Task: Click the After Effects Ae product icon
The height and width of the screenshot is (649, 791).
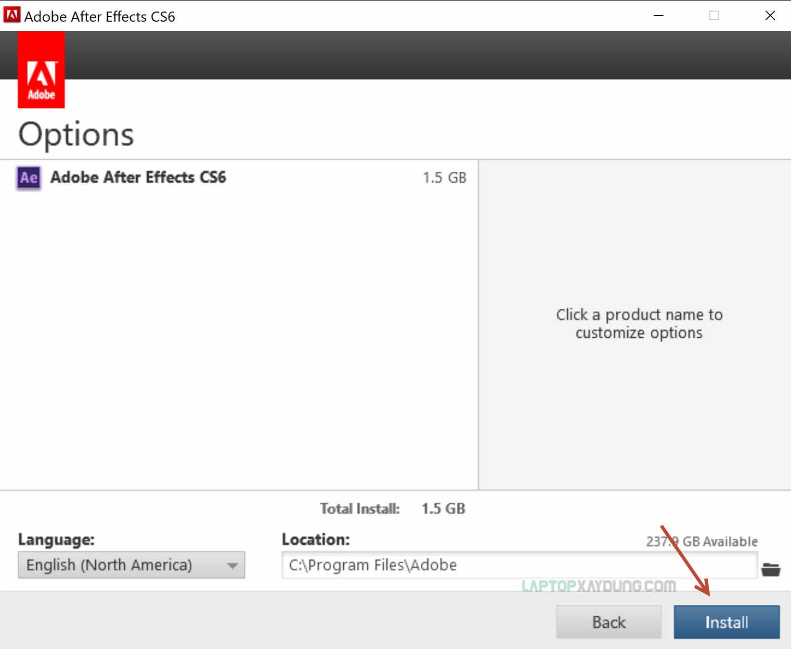Action: (x=29, y=178)
